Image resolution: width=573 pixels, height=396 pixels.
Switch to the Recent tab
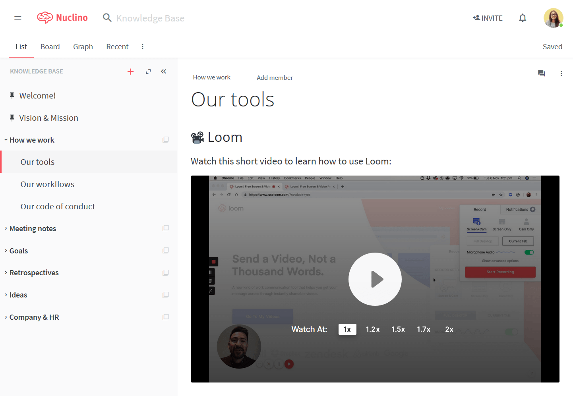[x=118, y=47]
